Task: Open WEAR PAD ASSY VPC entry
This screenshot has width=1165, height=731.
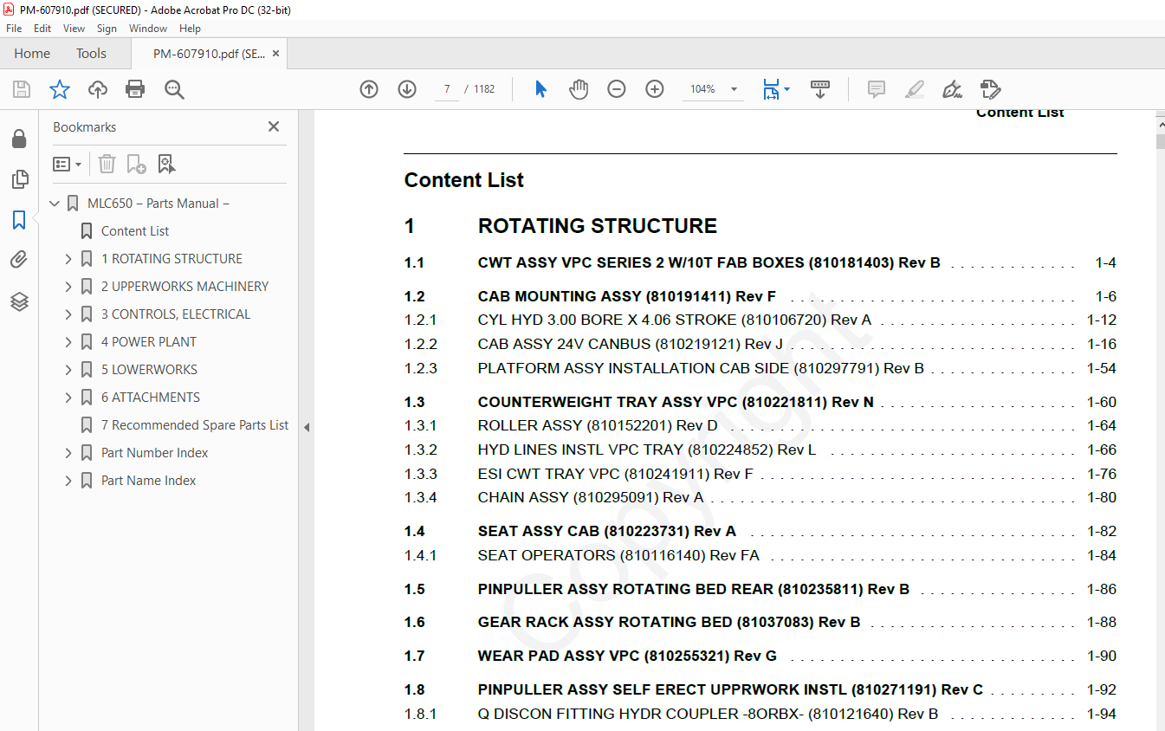Action: click(627, 656)
